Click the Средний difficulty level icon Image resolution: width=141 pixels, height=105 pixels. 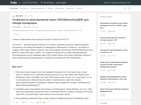14,27
